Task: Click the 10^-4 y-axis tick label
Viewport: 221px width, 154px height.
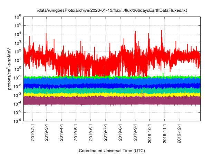Action: (17, 104)
